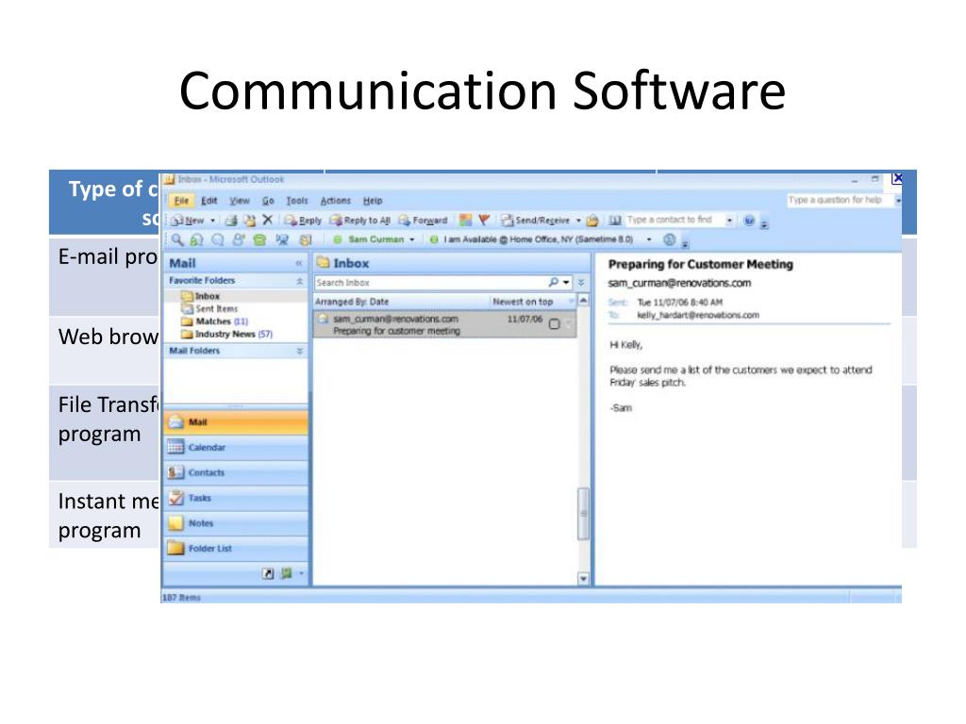Viewport: 966px width, 724px height.
Task: Switch to the Notes pane
Action: point(236,523)
